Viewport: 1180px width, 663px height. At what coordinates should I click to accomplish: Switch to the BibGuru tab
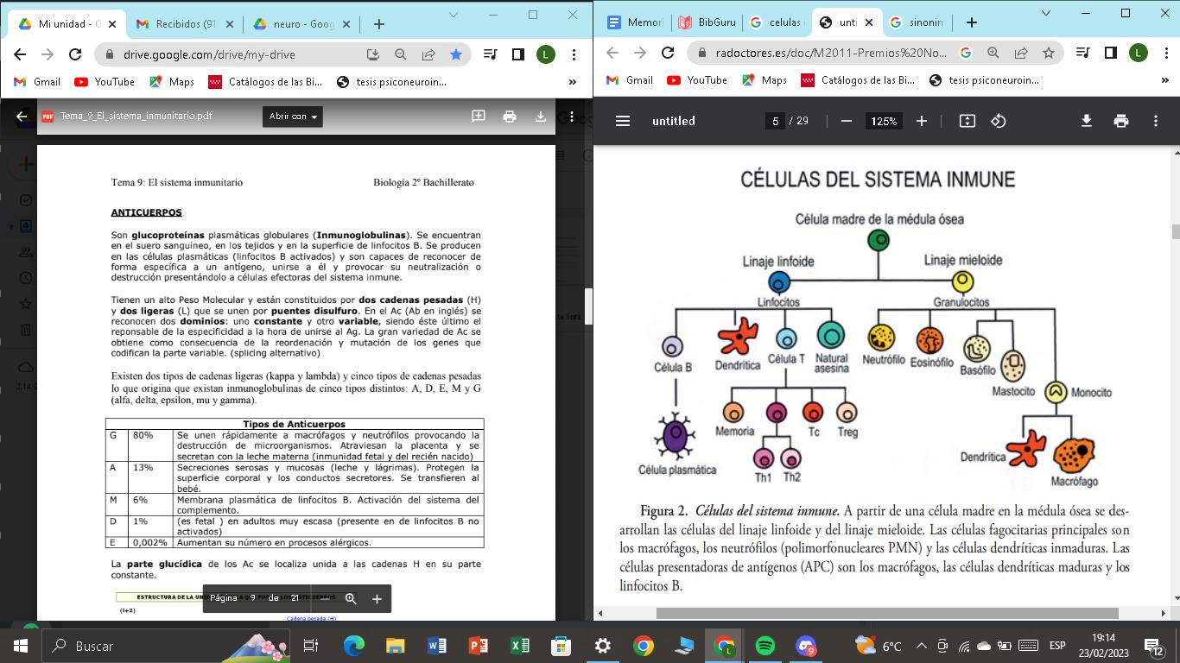tap(707, 22)
